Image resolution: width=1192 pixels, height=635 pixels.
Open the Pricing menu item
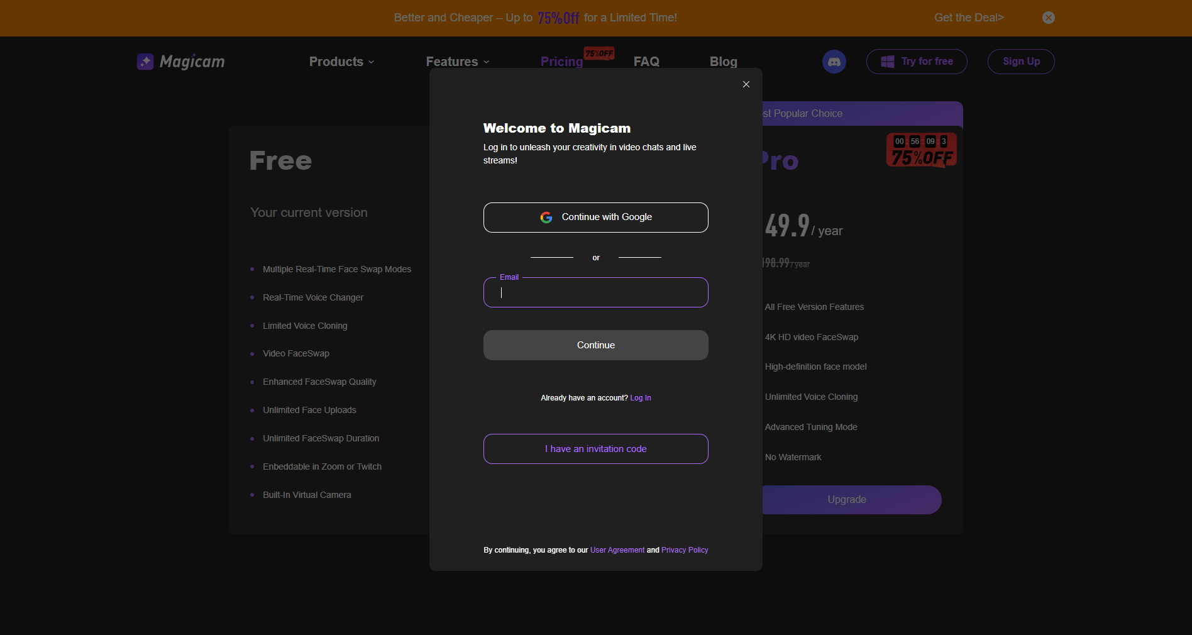[561, 62]
